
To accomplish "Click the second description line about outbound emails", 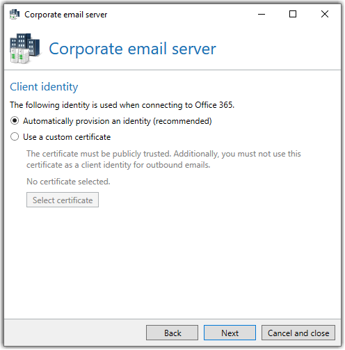I will (118, 165).
